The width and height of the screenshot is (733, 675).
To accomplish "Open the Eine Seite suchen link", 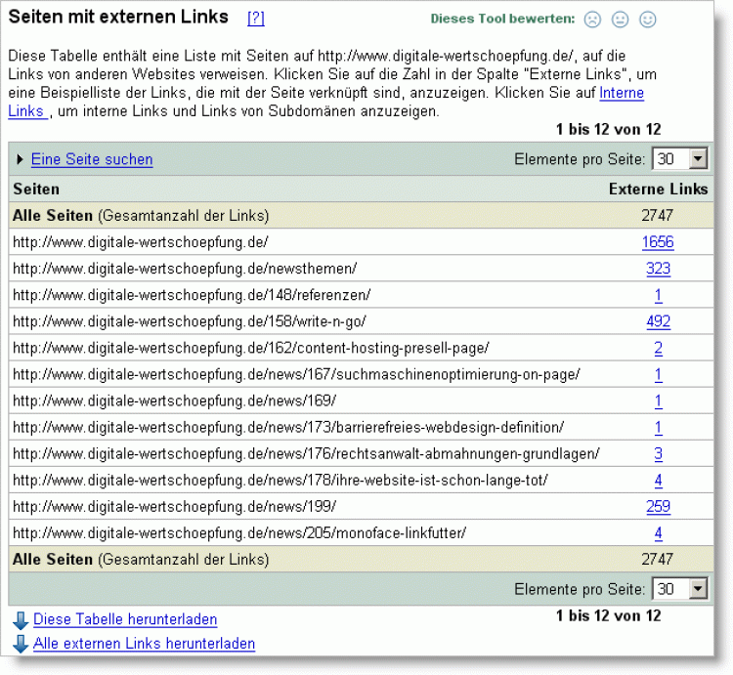I will click(92, 159).
